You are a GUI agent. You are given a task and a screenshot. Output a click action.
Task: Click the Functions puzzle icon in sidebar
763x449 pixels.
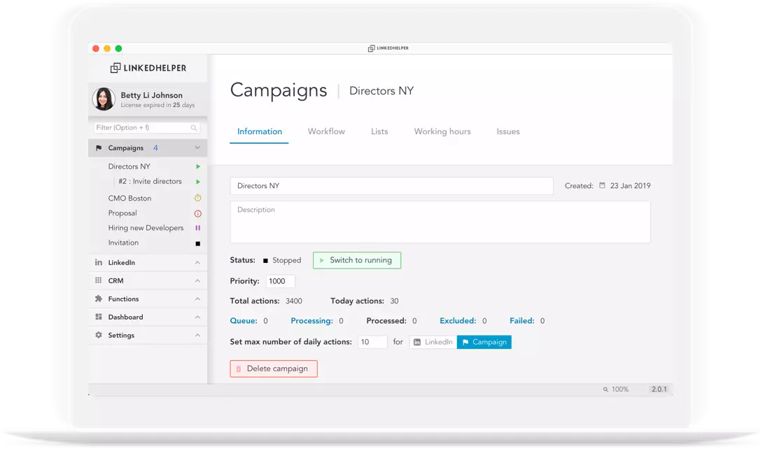tap(99, 299)
